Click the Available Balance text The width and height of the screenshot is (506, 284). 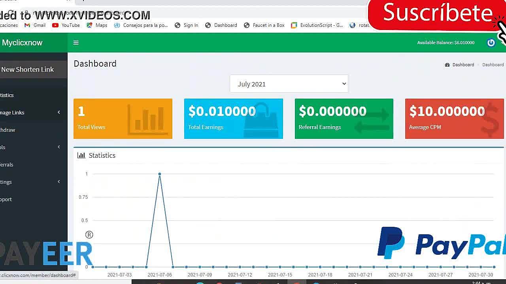point(446,43)
